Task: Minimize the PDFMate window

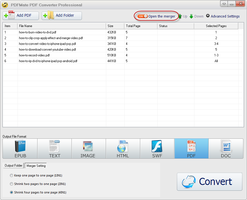Action: click(232, 4)
